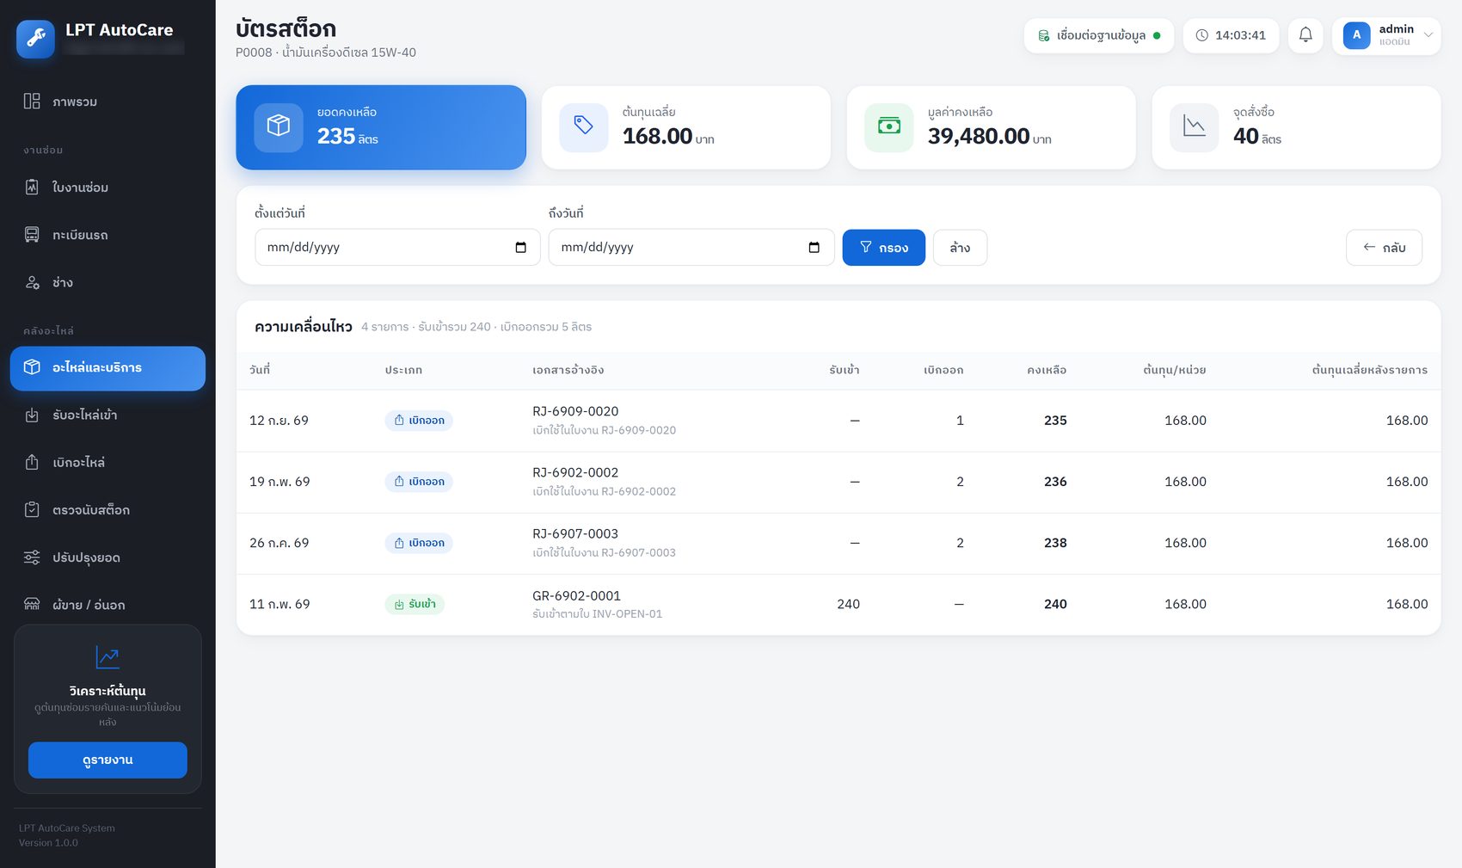Click the มูลค่าคงเหลือ value 39,480.00
This screenshot has width=1462, height=868.
979,136
